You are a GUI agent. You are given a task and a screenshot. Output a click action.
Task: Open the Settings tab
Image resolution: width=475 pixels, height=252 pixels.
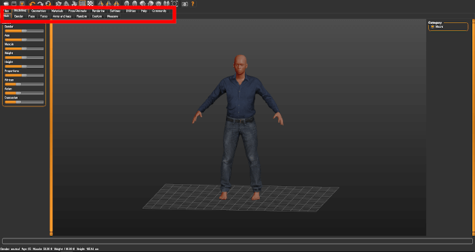(x=115, y=11)
